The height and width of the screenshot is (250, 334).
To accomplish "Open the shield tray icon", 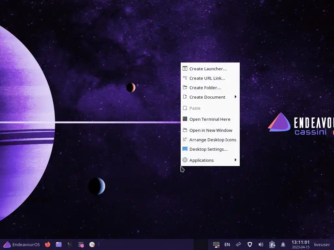I will 250,244.
